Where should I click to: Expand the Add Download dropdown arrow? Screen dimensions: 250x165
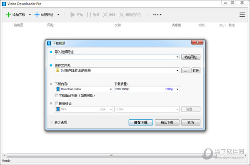tap(30, 15)
